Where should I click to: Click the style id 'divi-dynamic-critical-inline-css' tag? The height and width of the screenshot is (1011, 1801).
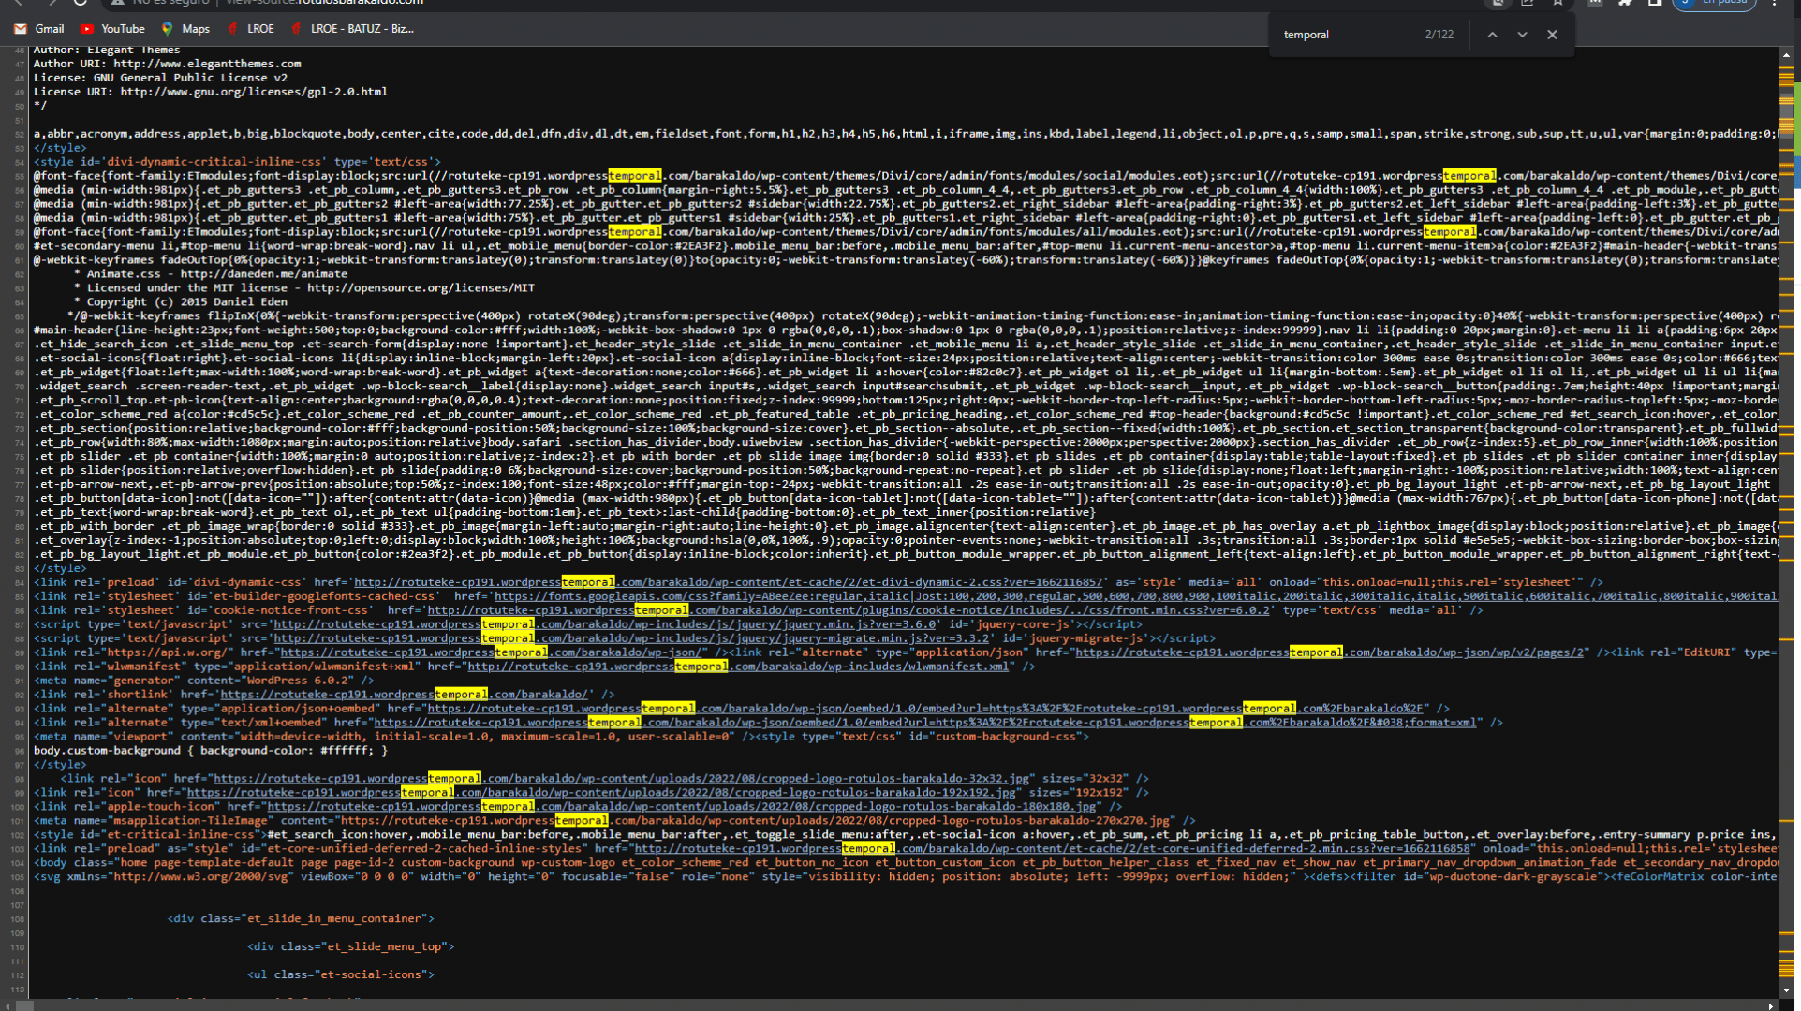[237, 162]
